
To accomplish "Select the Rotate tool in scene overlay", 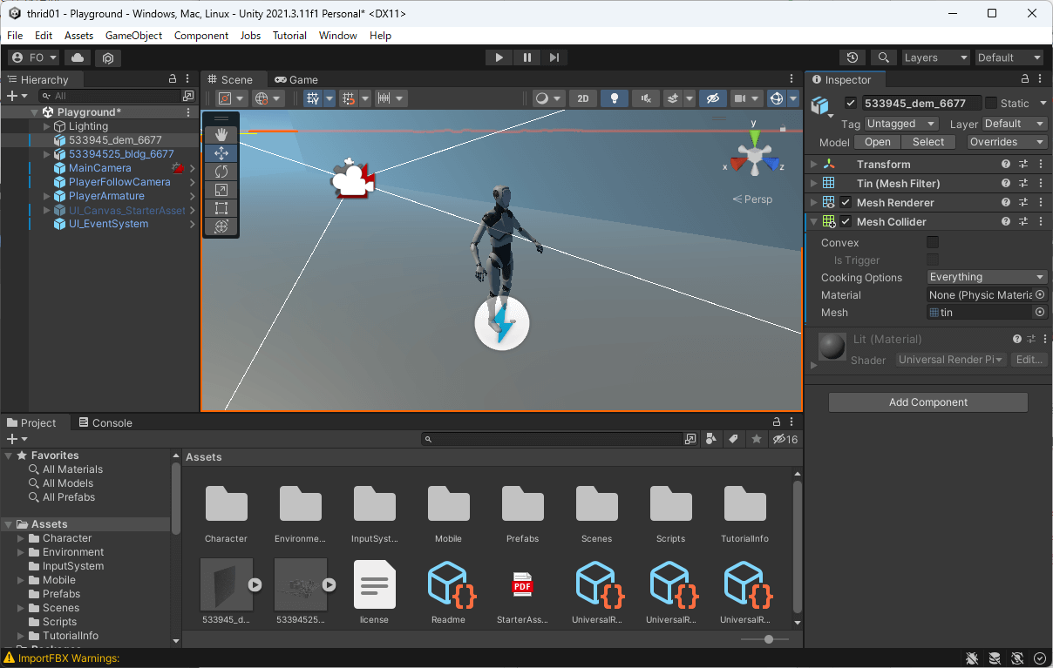I will pos(221,171).
